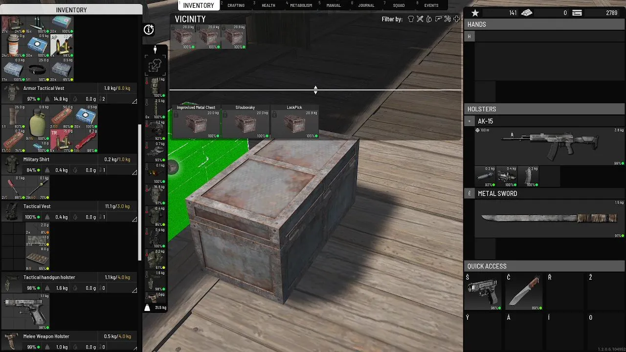Click the Military Shirt header icon
Screen dimensions: 626x352
pyautogui.click(x=11, y=164)
